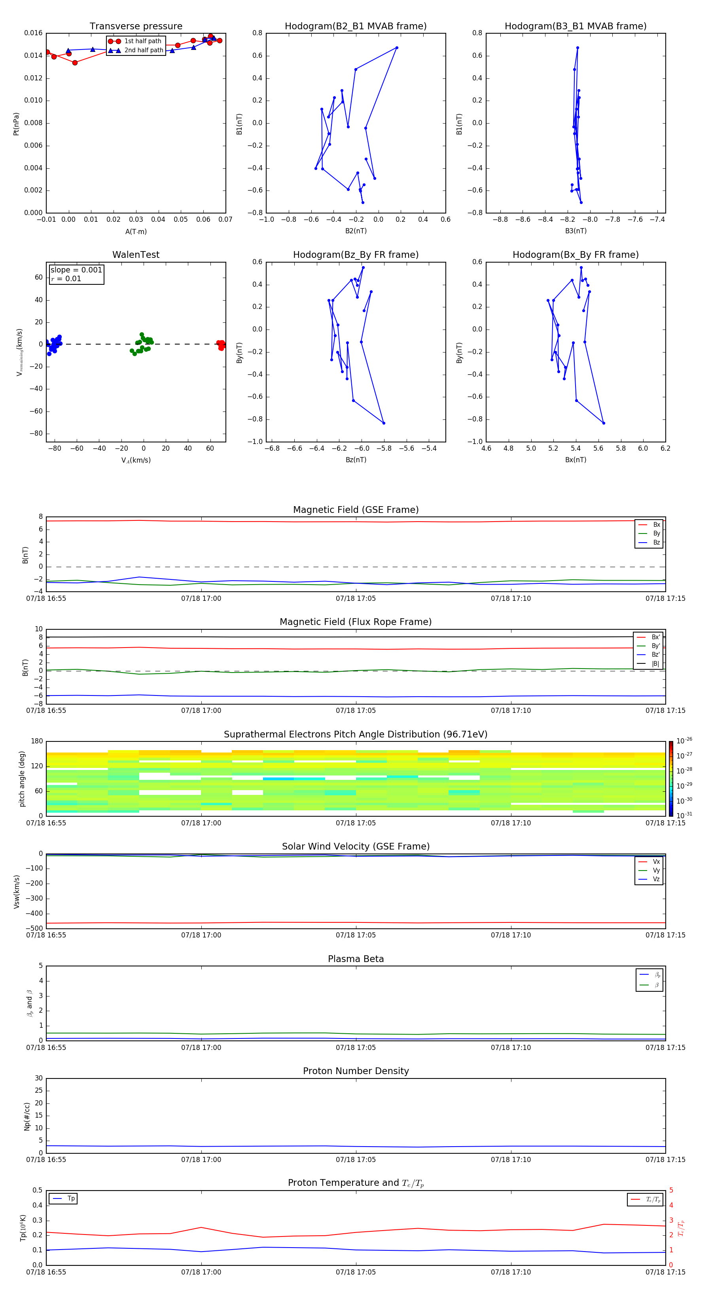This screenshot has width=712, height=1307.
Task: Click the "Magnetic Field (Flux Rope Frame)" title
Action: 356,621
